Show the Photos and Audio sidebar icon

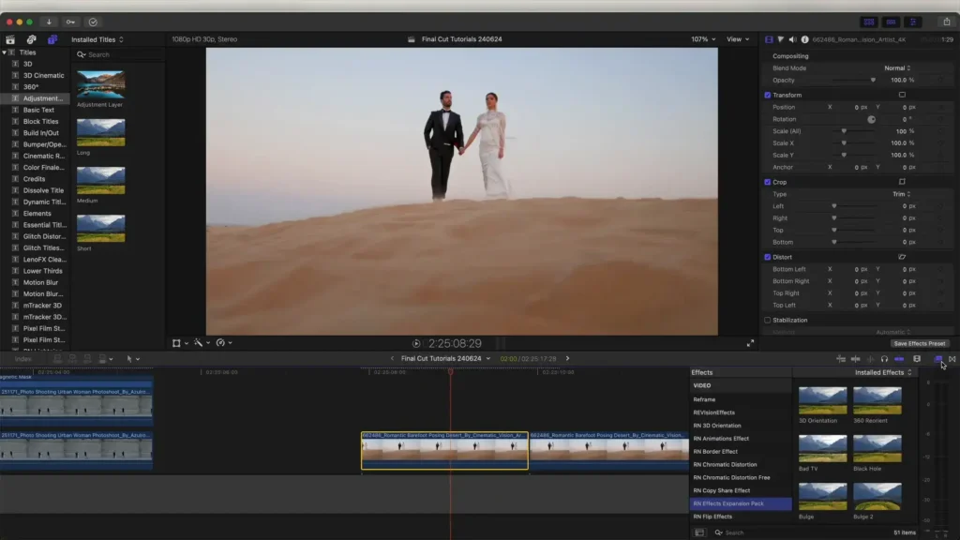click(31, 39)
